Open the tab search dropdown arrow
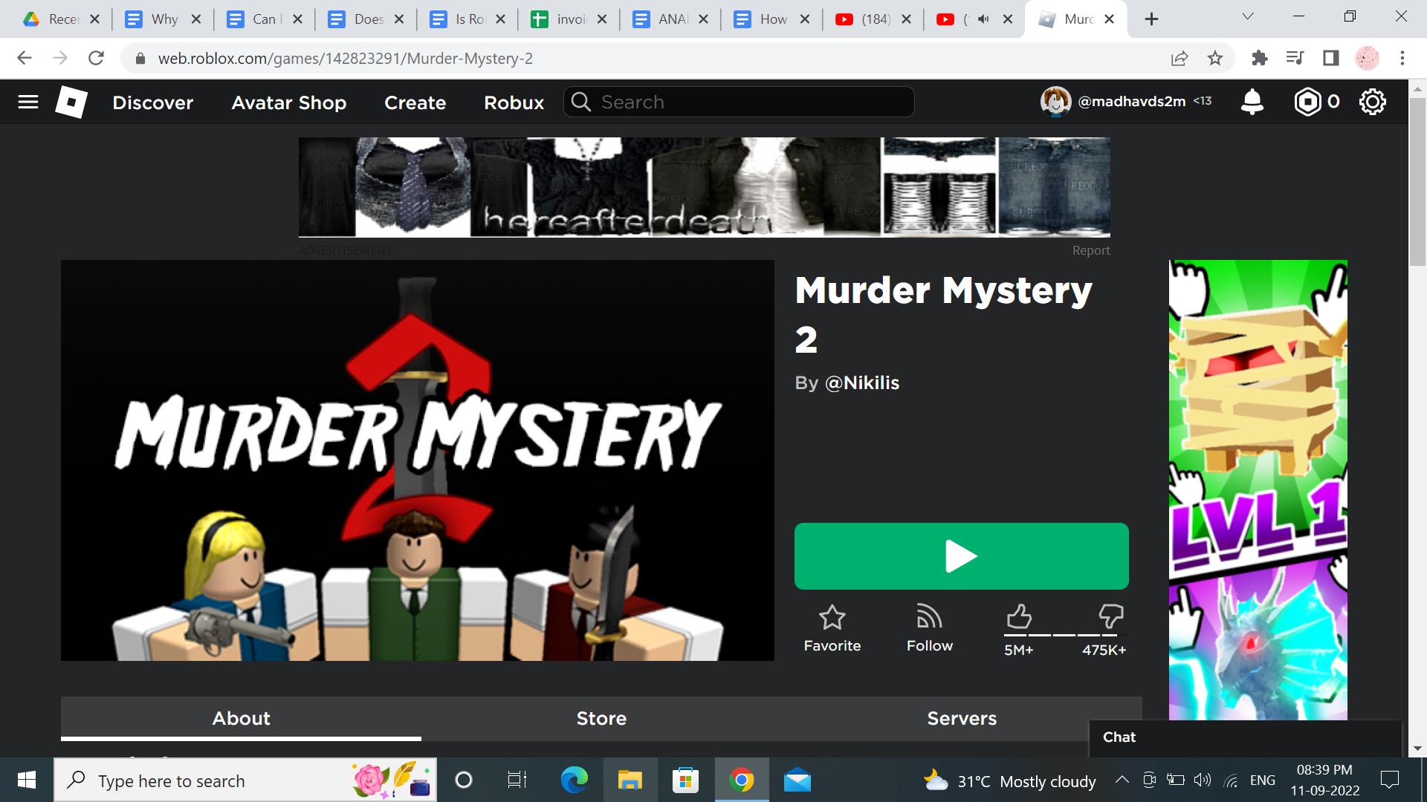Image resolution: width=1427 pixels, height=802 pixels. 1248,16
